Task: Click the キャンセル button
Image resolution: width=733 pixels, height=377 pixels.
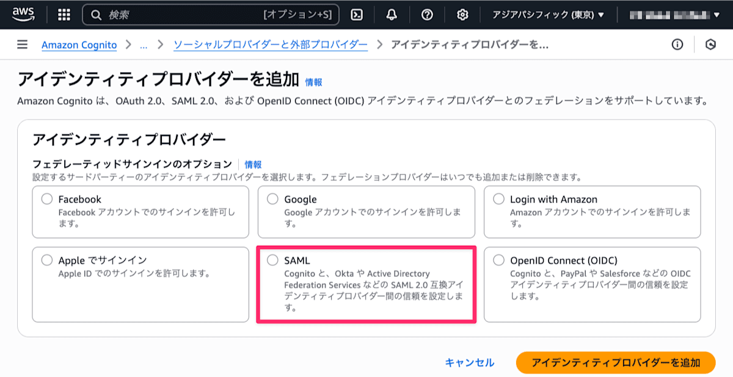Action: tap(470, 362)
